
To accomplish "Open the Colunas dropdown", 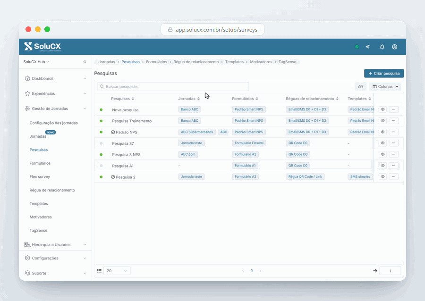I will click(x=385, y=87).
